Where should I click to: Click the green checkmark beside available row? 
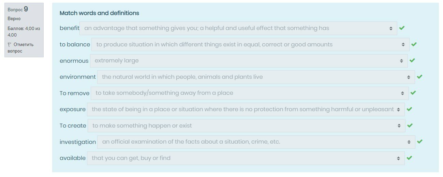coord(410,158)
